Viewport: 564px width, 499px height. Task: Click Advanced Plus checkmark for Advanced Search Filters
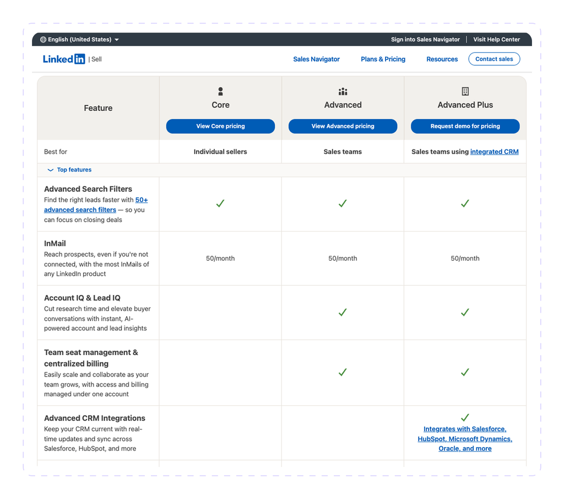coord(465,203)
